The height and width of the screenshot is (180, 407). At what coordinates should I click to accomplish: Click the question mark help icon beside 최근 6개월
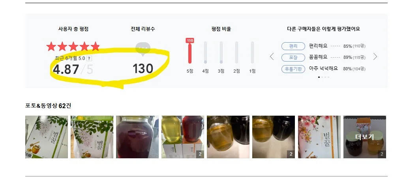(89, 58)
